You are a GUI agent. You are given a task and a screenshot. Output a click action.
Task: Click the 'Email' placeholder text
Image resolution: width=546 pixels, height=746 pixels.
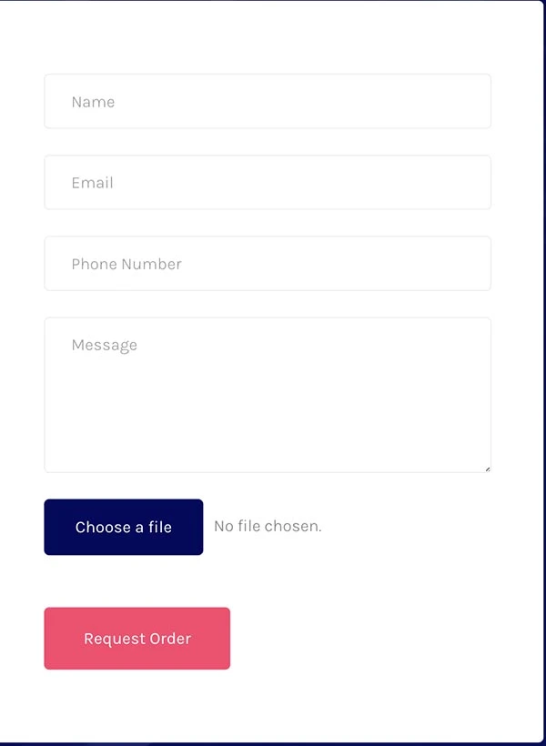pos(92,183)
